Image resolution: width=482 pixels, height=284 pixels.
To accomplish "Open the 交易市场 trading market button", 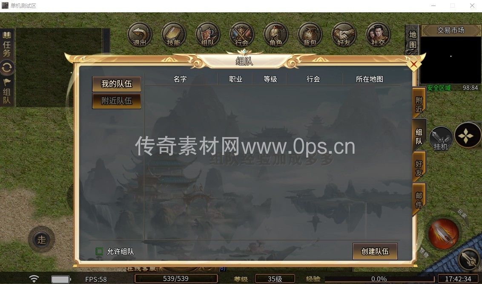I will [x=450, y=30].
